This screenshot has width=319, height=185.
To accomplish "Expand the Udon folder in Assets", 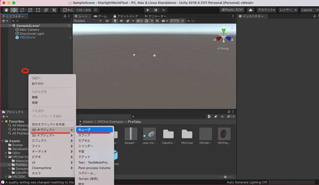I will [x=6, y=153].
